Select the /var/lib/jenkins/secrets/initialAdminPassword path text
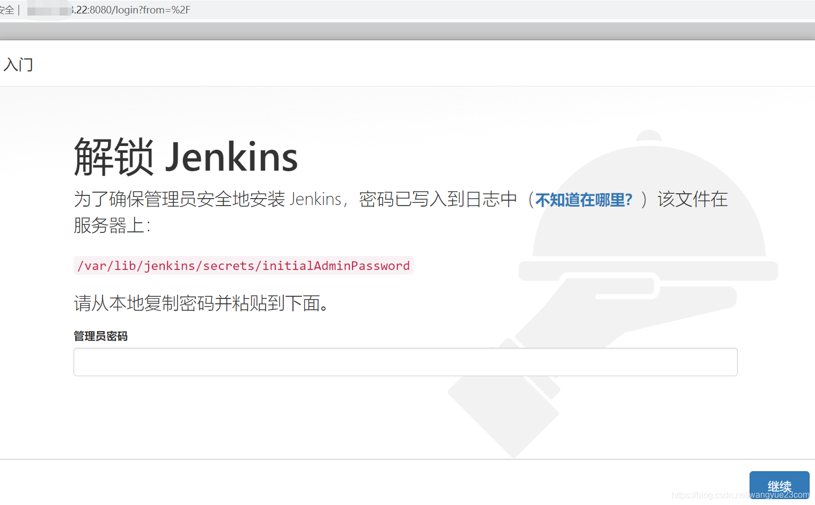815x505 pixels. (243, 266)
